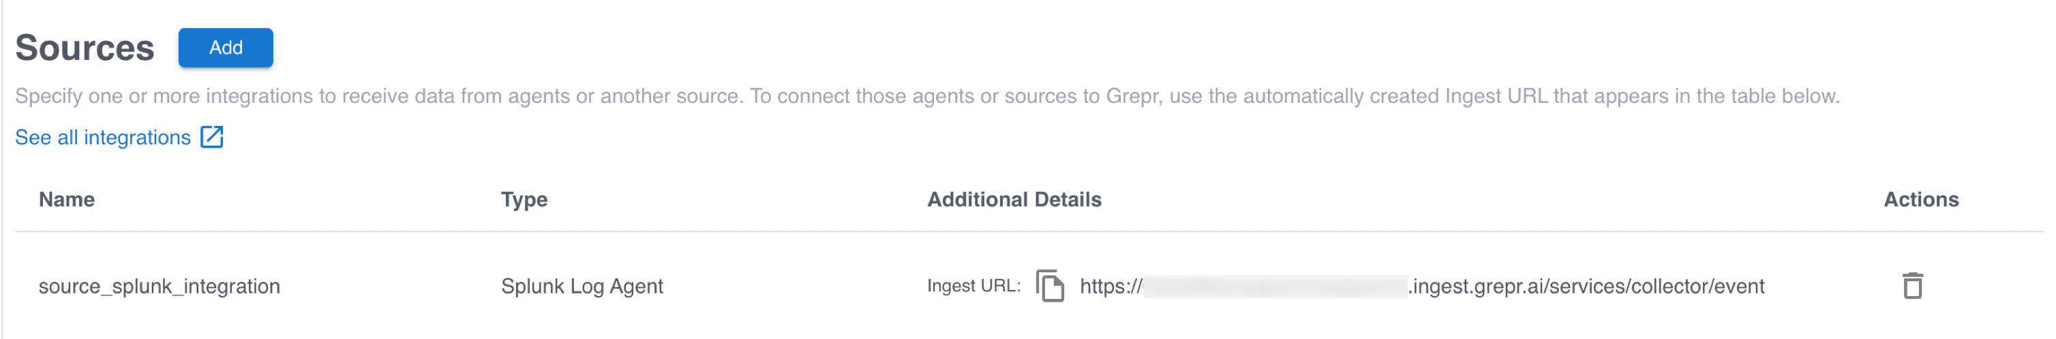Click the Sources page heading
This screenshot has width=2056, height=339.
pos(85,48)
